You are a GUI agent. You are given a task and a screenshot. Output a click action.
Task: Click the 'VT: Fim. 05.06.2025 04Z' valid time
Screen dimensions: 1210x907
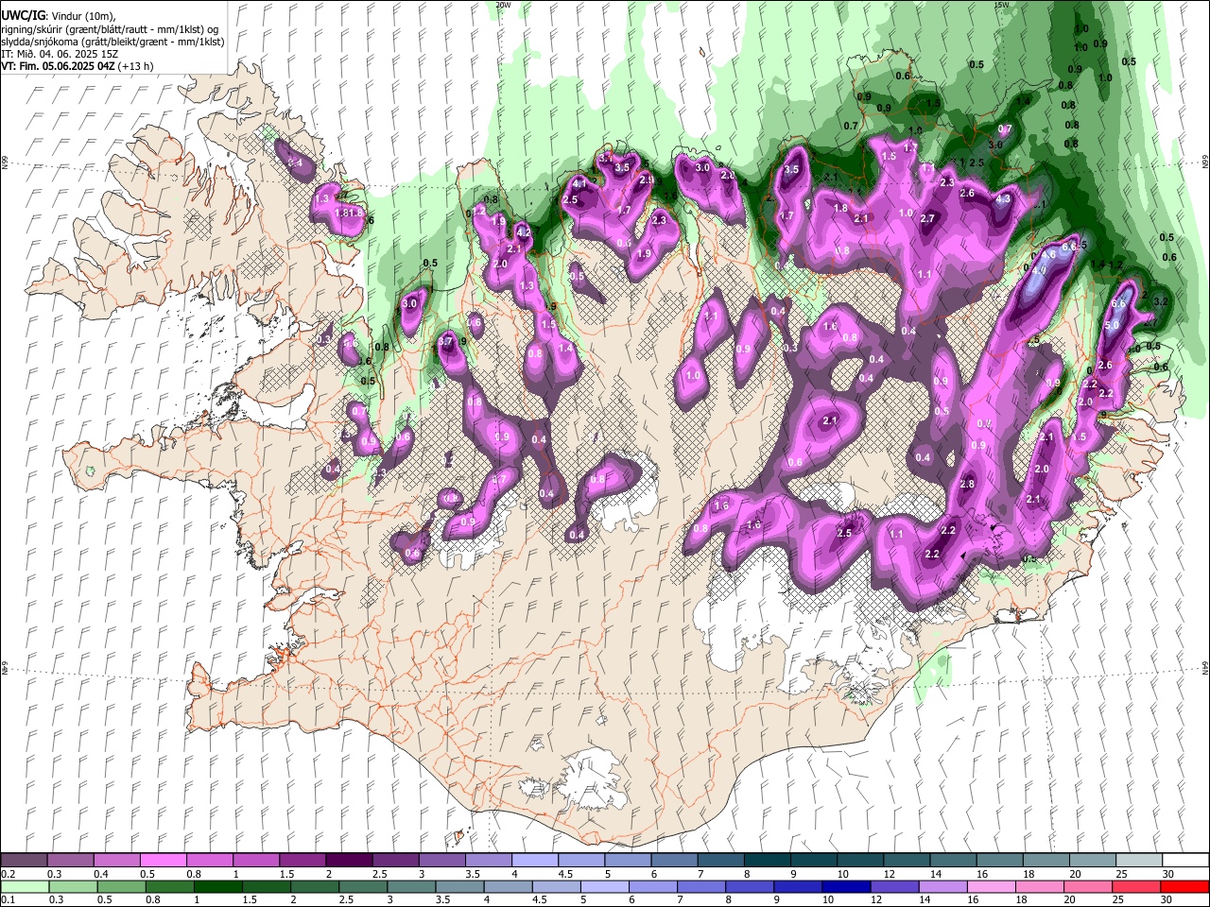[59, 66]
